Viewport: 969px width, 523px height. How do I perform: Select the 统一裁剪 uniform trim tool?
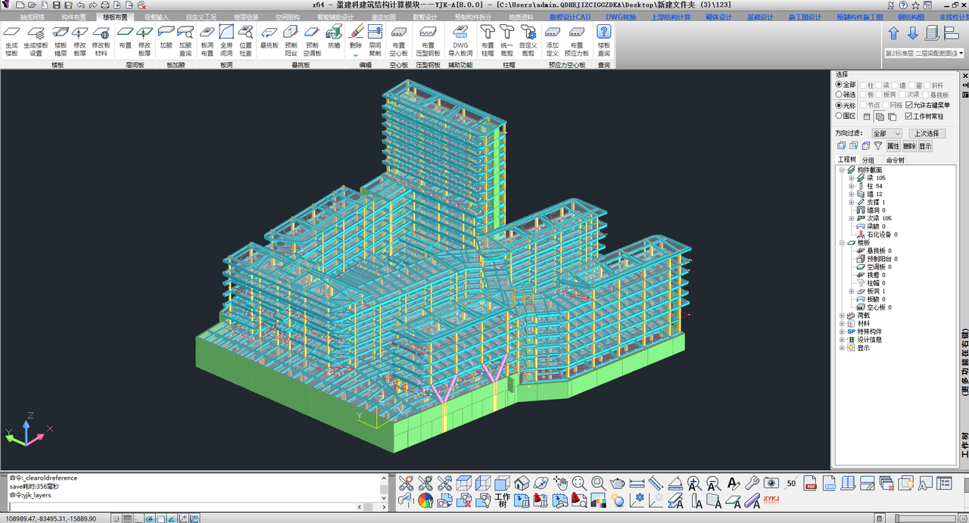coord(507,41)
